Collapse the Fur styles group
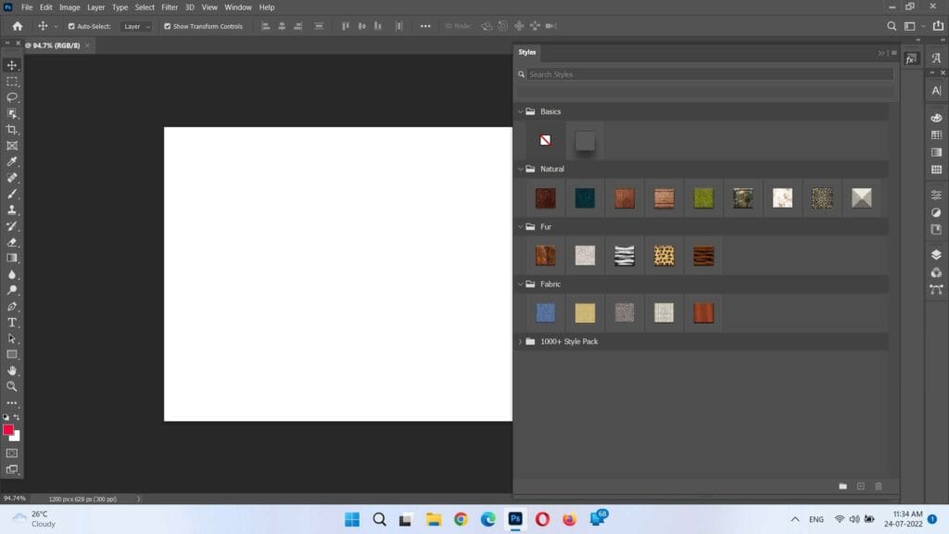Image resolution: width=949 pixels, height=534 pixels. click(x=520, y=227)
